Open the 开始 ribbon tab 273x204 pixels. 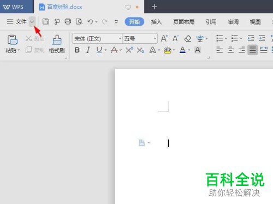pyautogui.click(x=134, y=22)
